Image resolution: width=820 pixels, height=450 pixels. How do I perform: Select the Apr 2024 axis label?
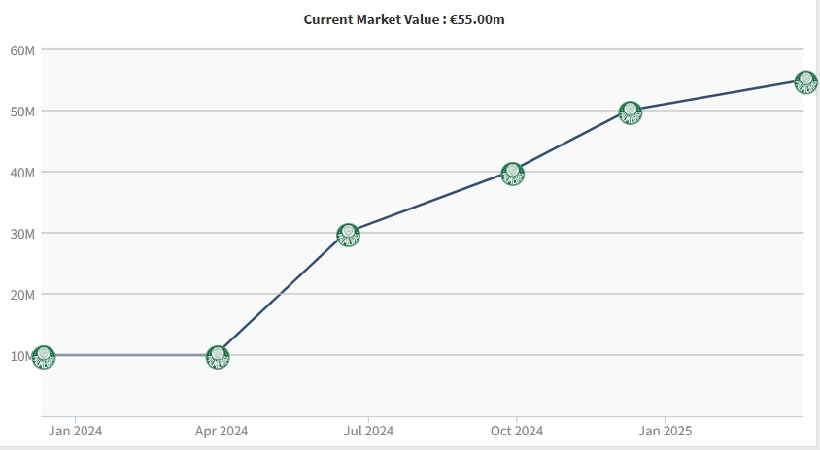[x=222, y=431]
